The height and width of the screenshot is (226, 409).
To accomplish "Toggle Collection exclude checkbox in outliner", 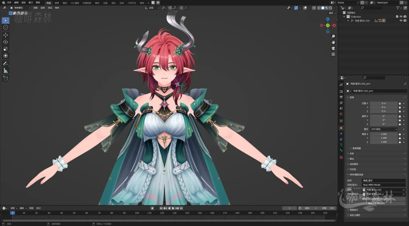I will point(397,16).
